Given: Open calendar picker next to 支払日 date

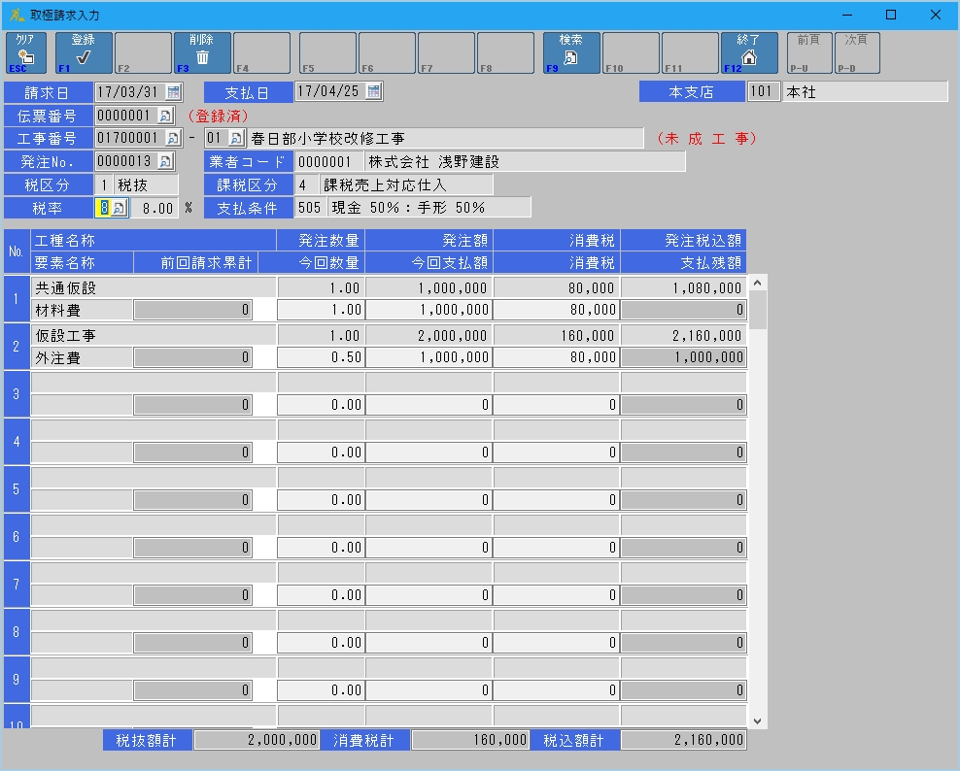Looking at the screenshot, I should pyautogui.click(x=373, y=92).
